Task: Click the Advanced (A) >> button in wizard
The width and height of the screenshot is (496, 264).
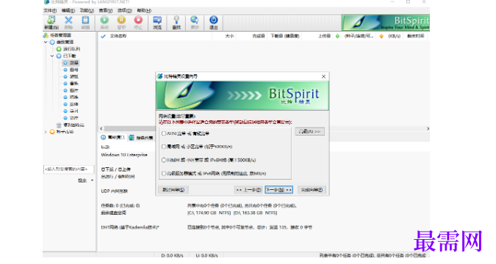Action: pos(309,131)
